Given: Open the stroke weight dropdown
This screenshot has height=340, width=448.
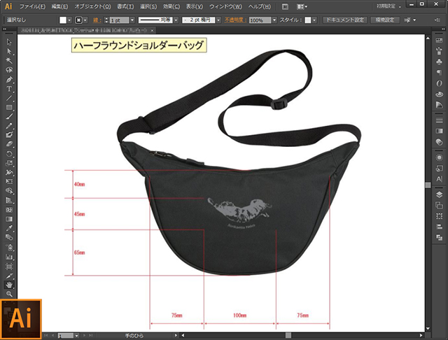Looking at the screenshot, I should pyautogui.click(x=132, y=20).
